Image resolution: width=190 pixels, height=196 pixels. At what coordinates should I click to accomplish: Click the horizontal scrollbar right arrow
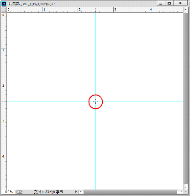(x=181, y=192)
